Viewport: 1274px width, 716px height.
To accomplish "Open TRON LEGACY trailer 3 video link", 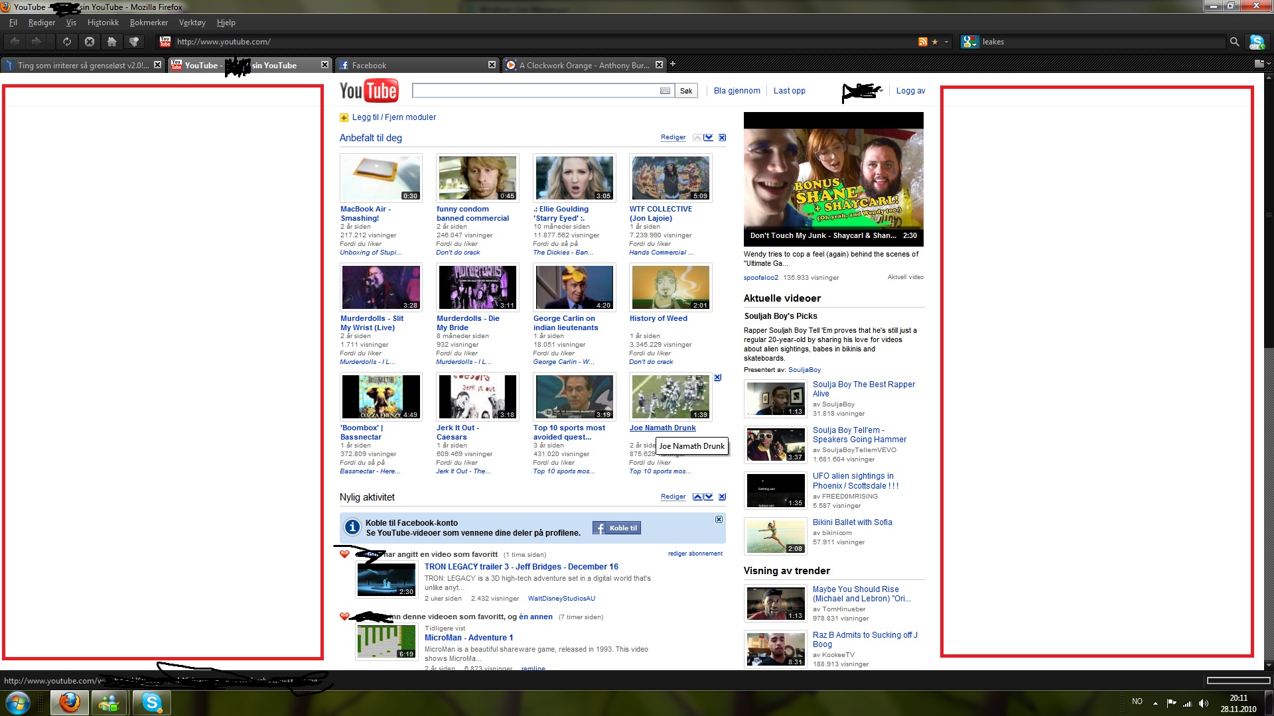I will click(522, 567).
